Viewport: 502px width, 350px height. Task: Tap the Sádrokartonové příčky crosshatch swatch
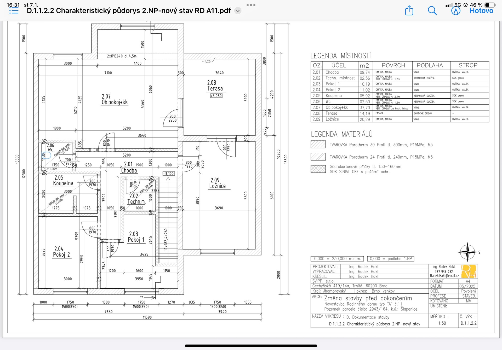click(318, 169)
